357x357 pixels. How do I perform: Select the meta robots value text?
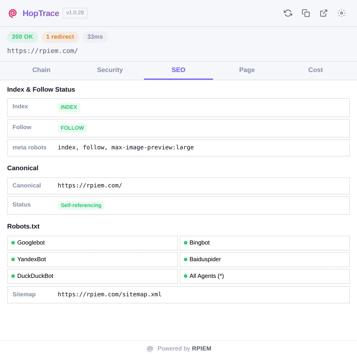126,148
